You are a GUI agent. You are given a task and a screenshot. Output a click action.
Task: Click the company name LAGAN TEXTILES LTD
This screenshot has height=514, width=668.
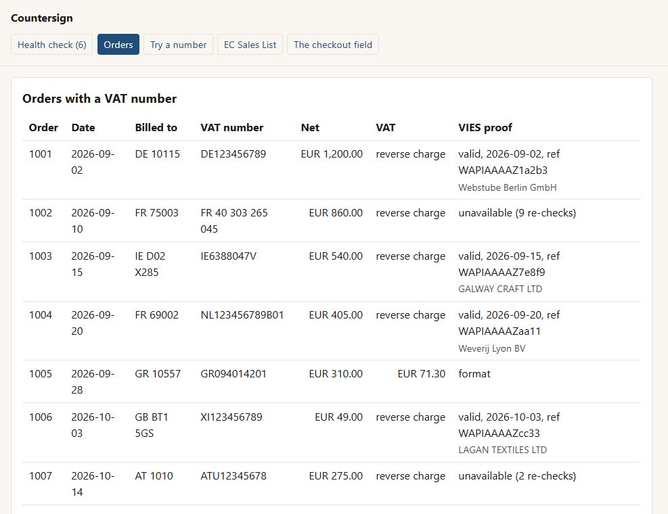pyautogui.click(x=503, y=450)
